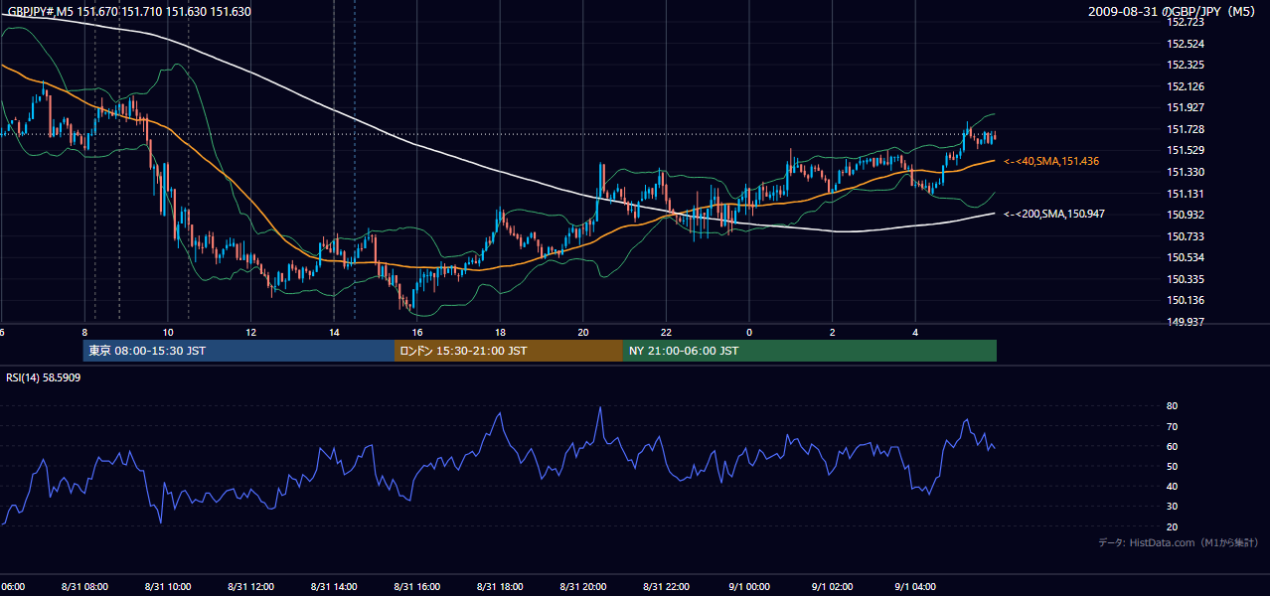Click the 9/1 02:00 bottom date label
Image resolution: width=1270 pixels, height=596 pixels.
(x=833, y=586)
